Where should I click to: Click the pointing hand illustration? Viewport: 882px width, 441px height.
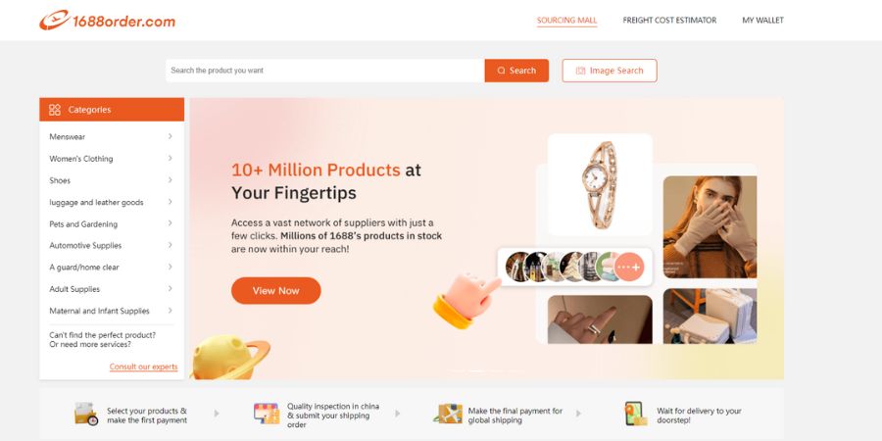click(466, 300)
